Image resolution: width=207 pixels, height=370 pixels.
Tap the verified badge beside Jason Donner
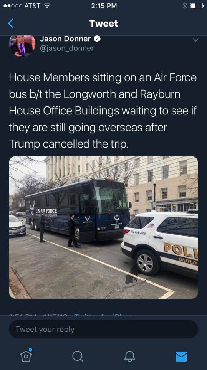point(98,39)
